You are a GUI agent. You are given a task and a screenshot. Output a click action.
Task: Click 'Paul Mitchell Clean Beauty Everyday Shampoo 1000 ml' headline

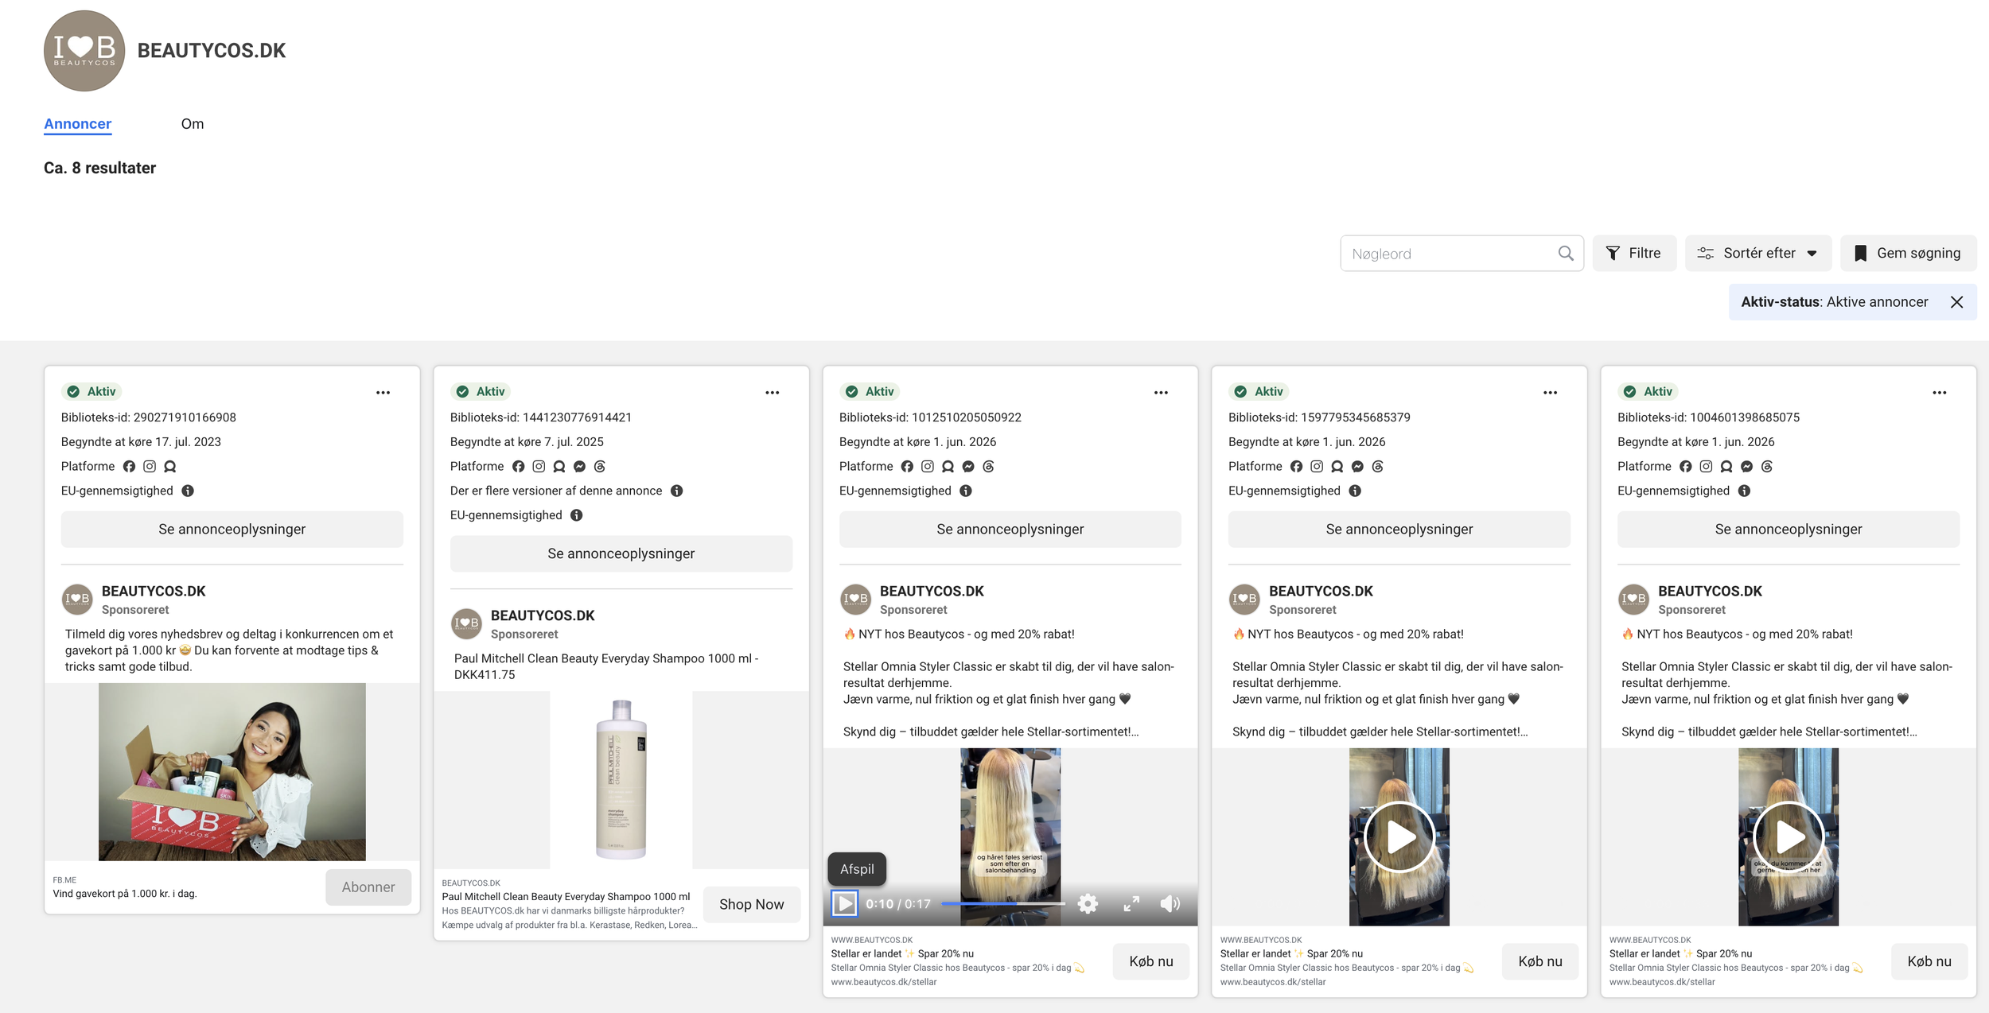click(x=566, y=898)
